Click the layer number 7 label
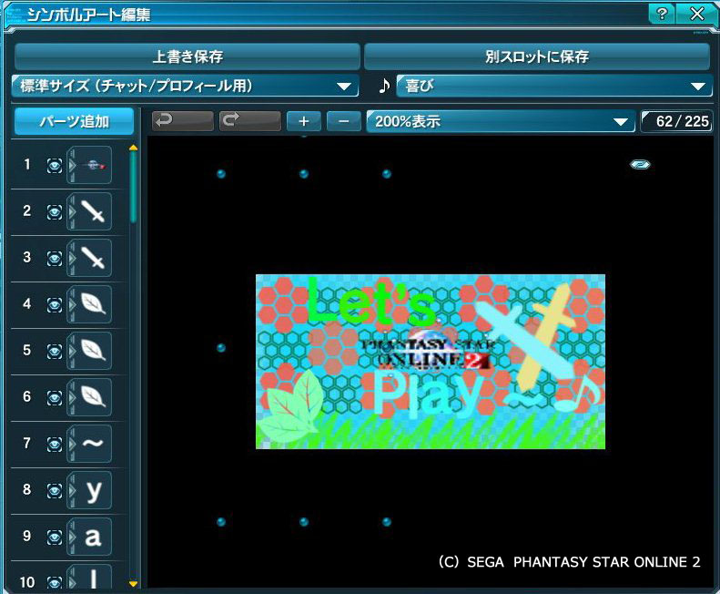 pyautogui.click(x=27, y=443)
